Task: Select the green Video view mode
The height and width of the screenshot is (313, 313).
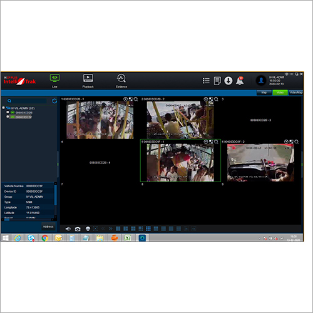Action: pos(280,93)
